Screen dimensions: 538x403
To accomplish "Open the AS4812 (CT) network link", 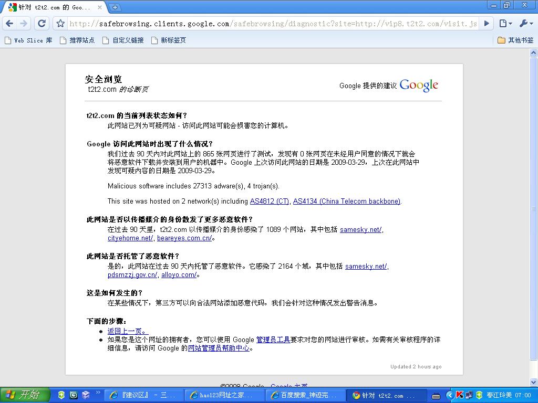I will 270,201.
